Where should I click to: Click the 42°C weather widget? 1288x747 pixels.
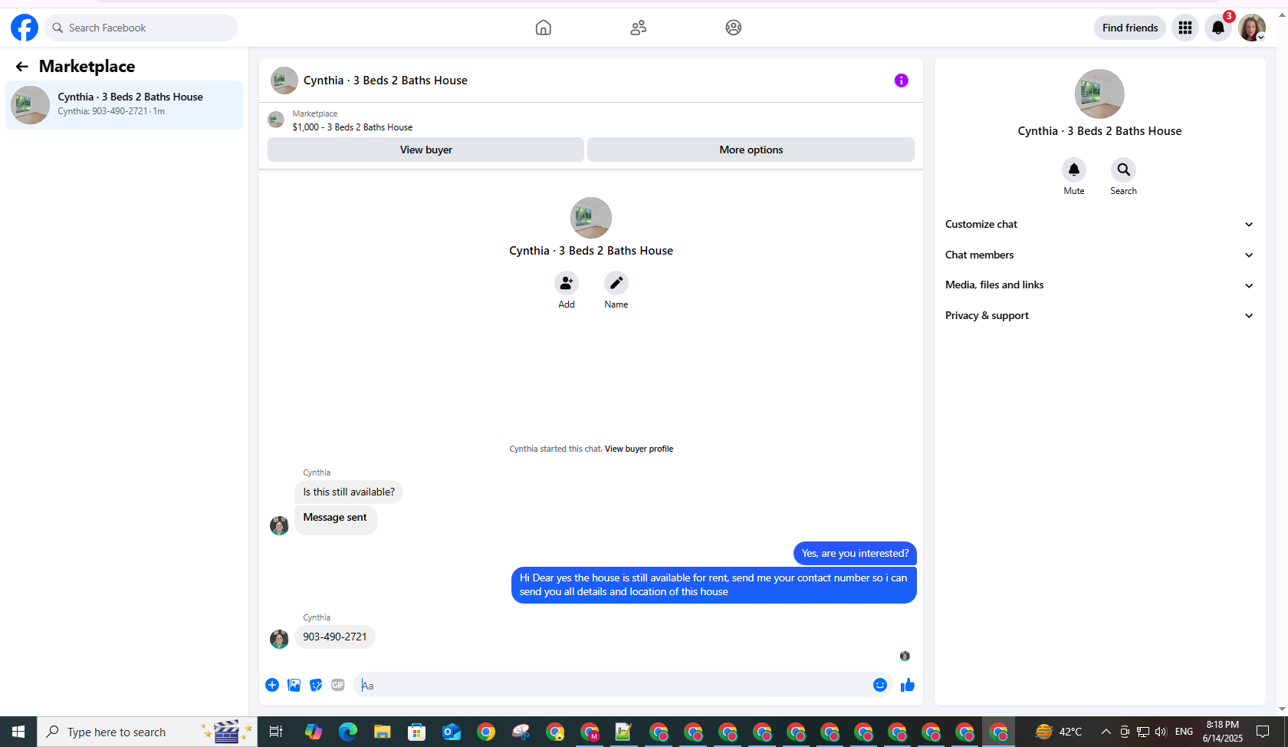tap(1059, 732)
